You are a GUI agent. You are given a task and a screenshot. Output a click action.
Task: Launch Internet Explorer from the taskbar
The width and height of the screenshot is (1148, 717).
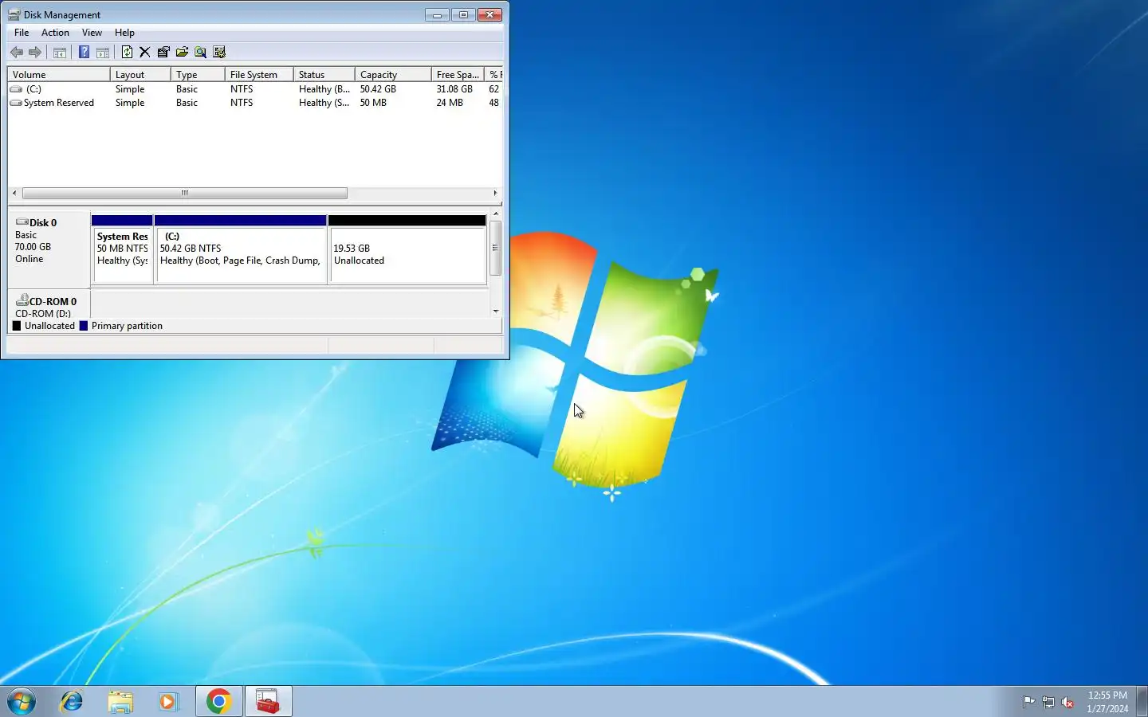tap(72, 701)
